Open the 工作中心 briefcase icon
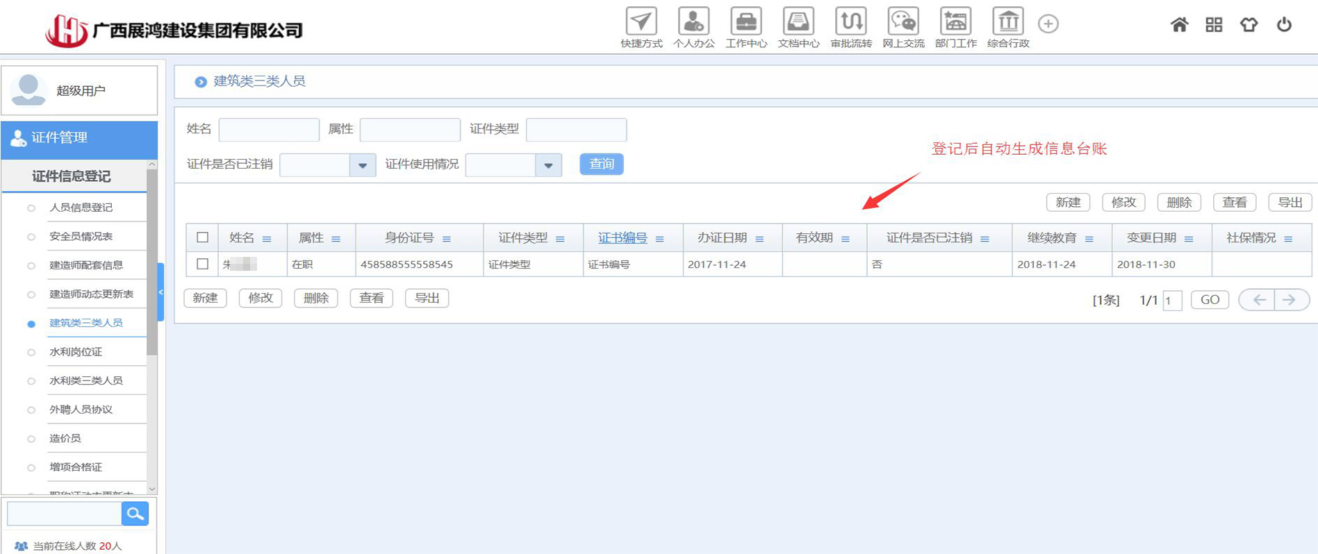Viewport: 1318px width, 554px height. pos(746,22)
